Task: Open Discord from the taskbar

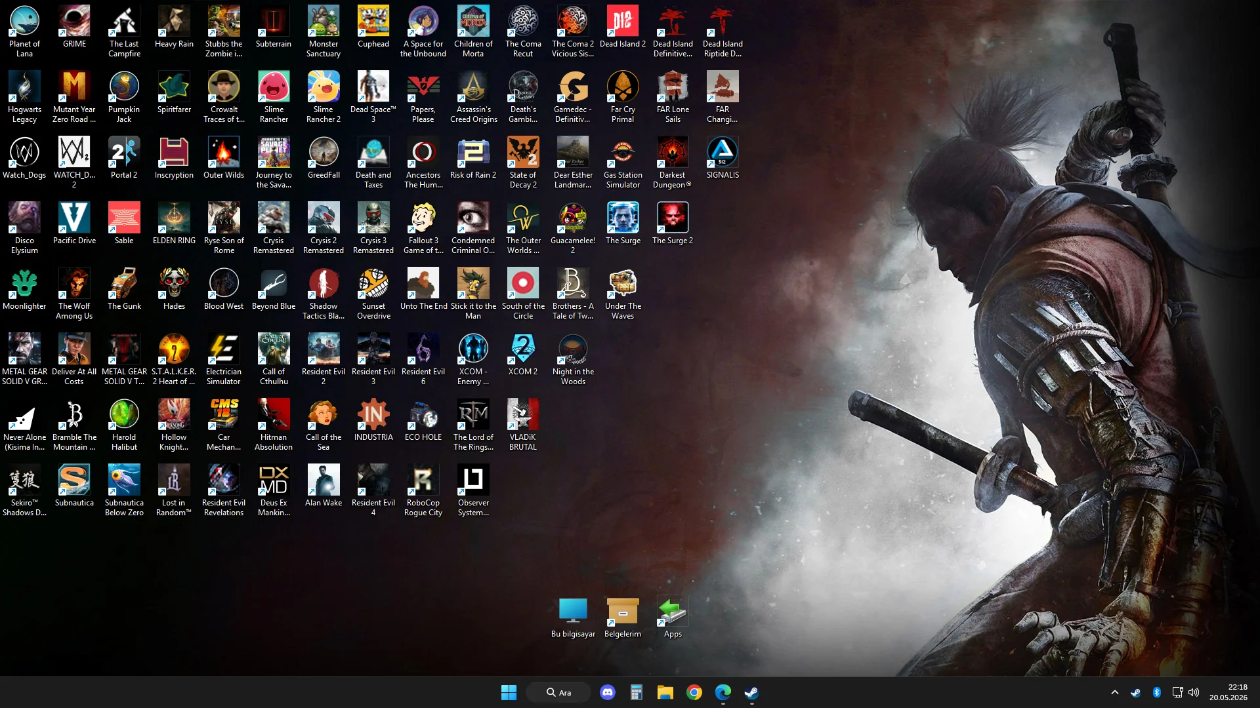Action: [x=608, y=692]
